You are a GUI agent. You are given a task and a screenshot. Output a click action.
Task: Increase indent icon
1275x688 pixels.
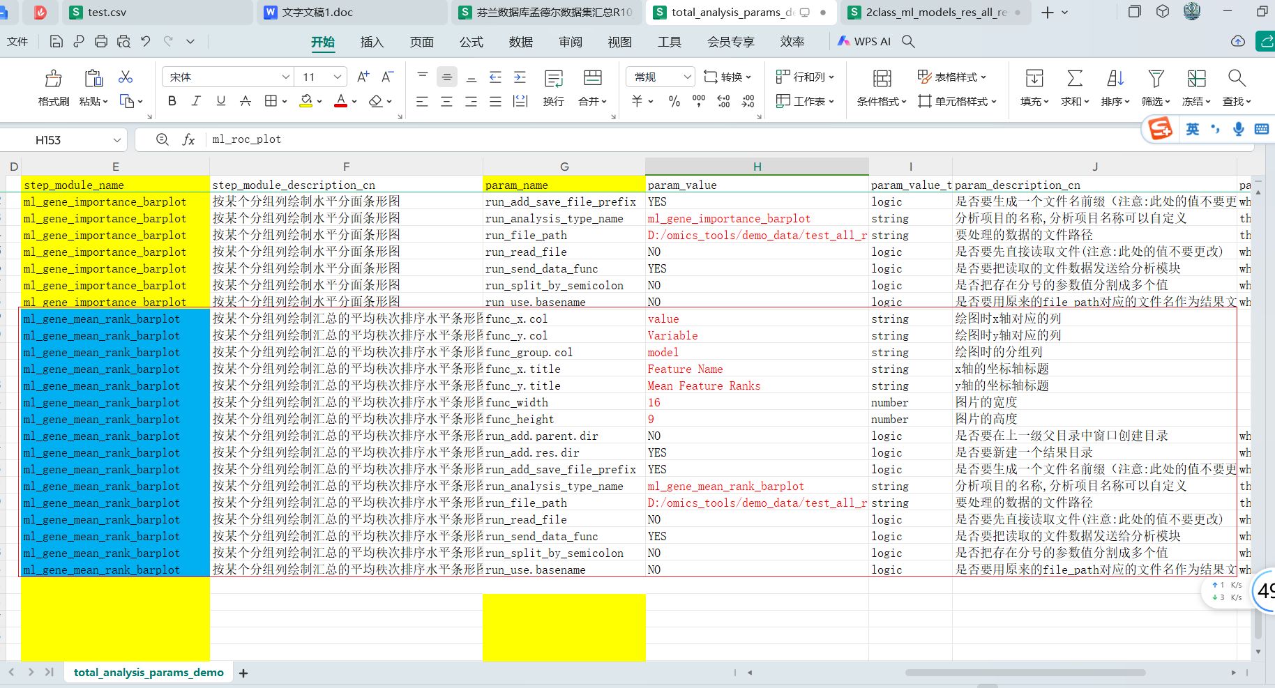click(x=520, y=77)
